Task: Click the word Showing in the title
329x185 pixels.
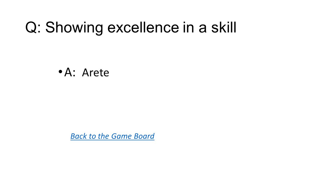Action: point(74,28)
